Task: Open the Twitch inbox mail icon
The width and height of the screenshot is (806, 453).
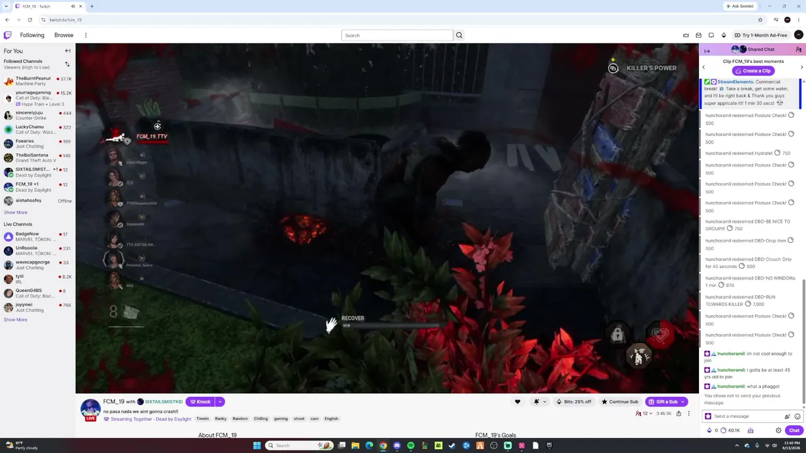Action: pyautogui.click(x=698, y=35)
